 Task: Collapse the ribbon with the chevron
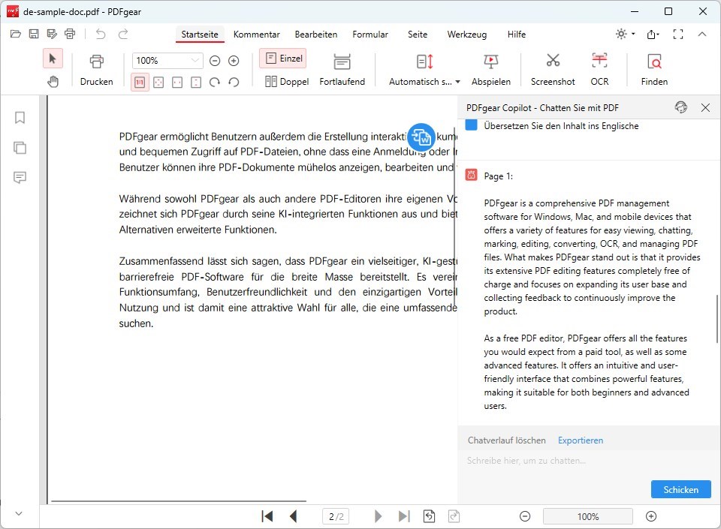[701, 34]
